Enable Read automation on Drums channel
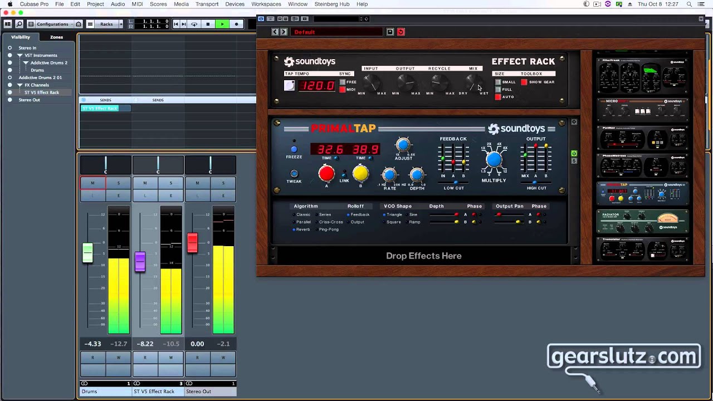Image resolution: width=713 pixels, height=401 pixels. coord(92,358)
